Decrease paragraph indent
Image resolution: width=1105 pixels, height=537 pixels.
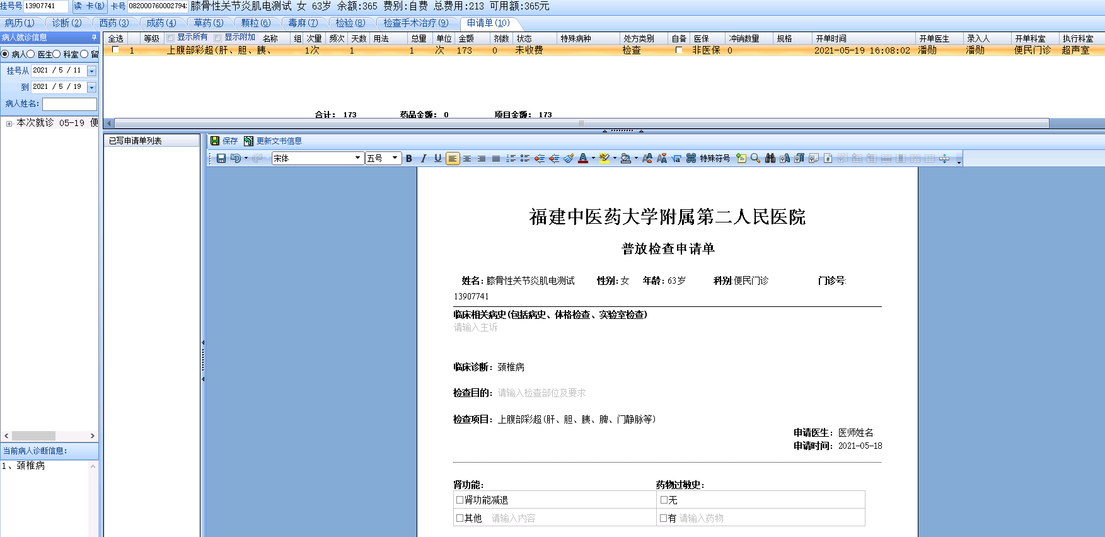click(x=540, y=158)
